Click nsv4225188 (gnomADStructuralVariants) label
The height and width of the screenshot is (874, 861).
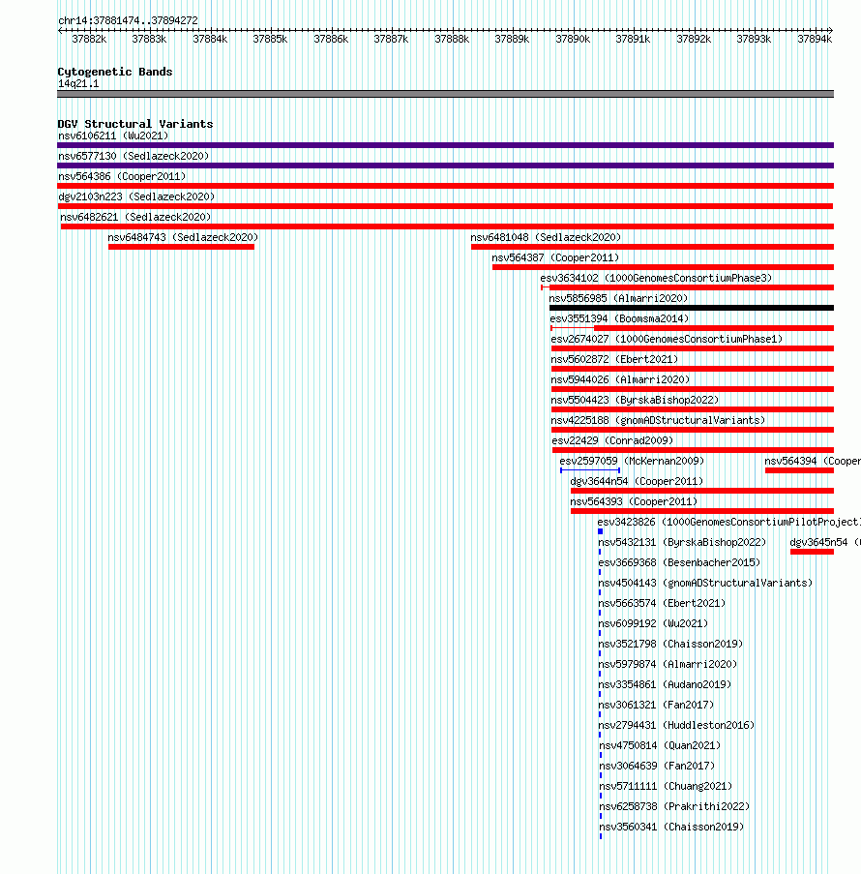click(x=658, y=420)
